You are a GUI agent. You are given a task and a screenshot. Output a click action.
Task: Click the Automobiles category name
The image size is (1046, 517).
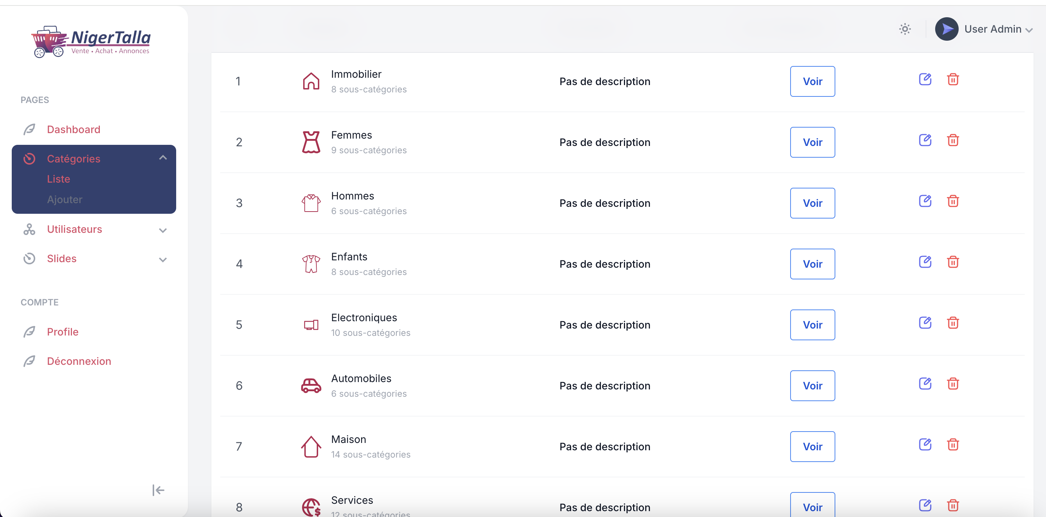361,379
